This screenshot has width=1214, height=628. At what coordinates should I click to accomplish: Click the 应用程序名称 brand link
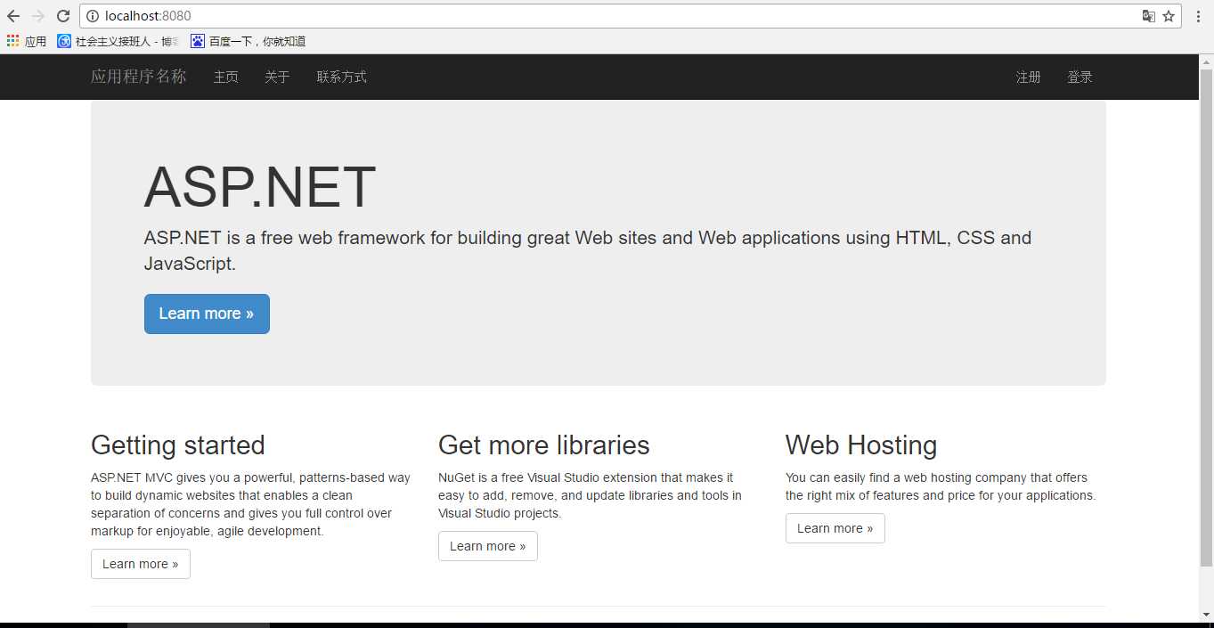point(138,77)
